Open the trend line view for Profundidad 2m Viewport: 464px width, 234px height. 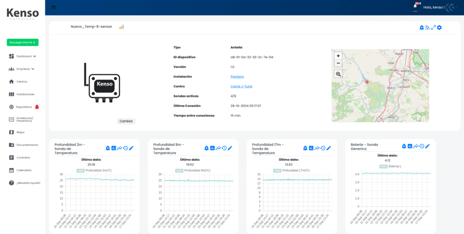120,148
